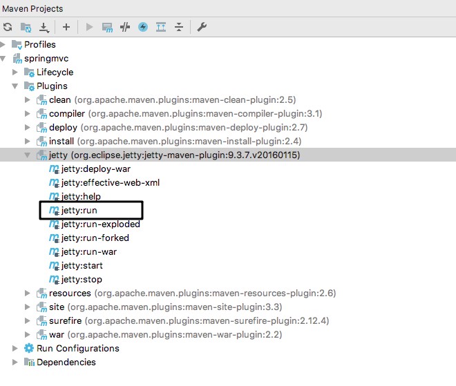
Task: Download sources and documentation icon
Action: click(44, 28)
